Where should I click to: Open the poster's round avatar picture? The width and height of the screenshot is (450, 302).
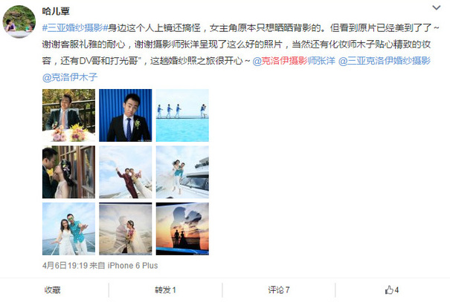tap(19, 22)
